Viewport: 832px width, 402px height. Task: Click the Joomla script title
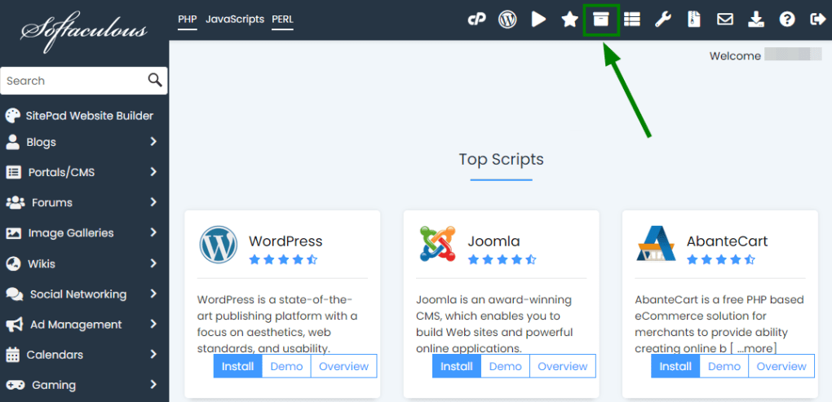[493, 241]
